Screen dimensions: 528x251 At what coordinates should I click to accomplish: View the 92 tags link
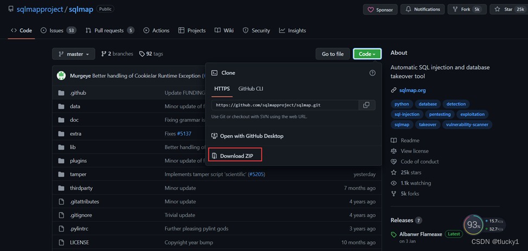coord(151,54)
